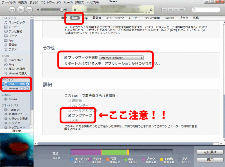Image resolution: width=225 pixels, height=167 pixels.
Task: Eject the iPad with its eject icon
Action: (27, 84)
